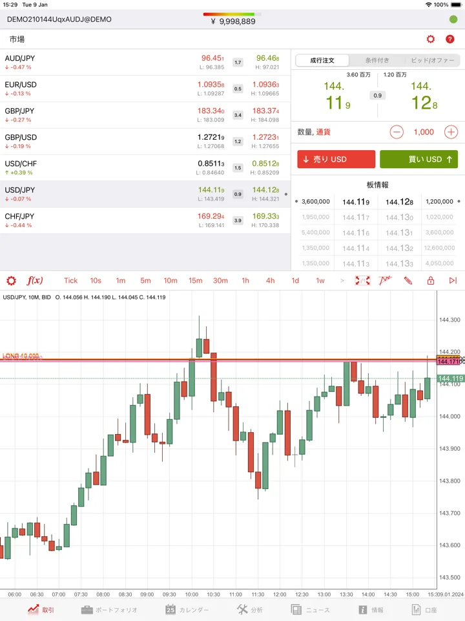Screen dimensions: 465x621
Task: Switch to 条件付き order tab
Action: (x=377, y=61)
